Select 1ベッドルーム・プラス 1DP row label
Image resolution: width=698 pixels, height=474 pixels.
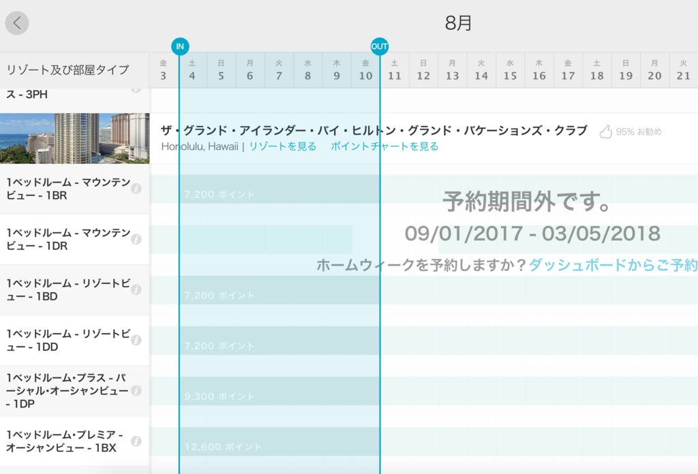67,390
